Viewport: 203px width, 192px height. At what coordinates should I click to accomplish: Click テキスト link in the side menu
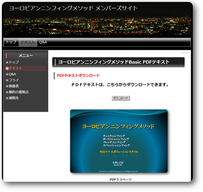16,68
